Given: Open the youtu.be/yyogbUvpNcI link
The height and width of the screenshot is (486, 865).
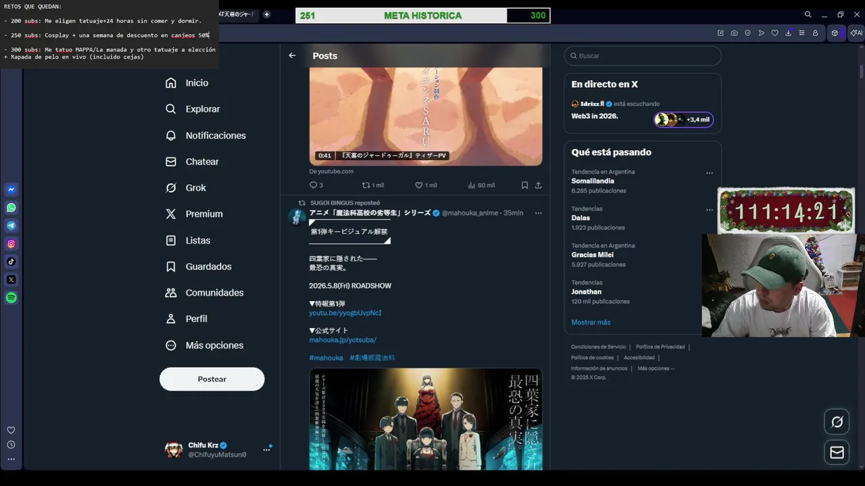Looking at the screenshot, I should click(x=345, y=313).
